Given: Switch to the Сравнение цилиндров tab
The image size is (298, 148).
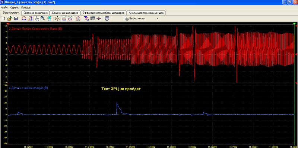Looking at the screenshot, I should (x=65, y=13).
